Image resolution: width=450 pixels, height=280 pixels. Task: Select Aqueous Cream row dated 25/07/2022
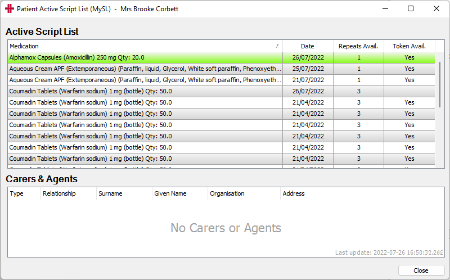(x=221, y=69)
